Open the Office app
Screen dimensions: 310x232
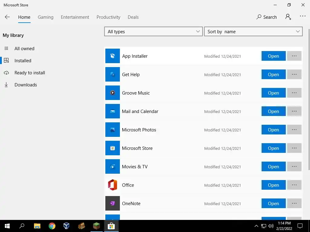273,185
